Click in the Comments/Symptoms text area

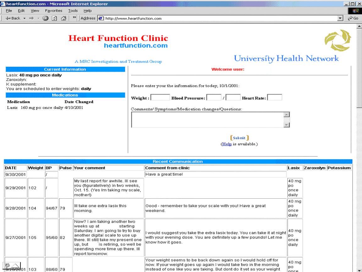(x=207, y=120)
